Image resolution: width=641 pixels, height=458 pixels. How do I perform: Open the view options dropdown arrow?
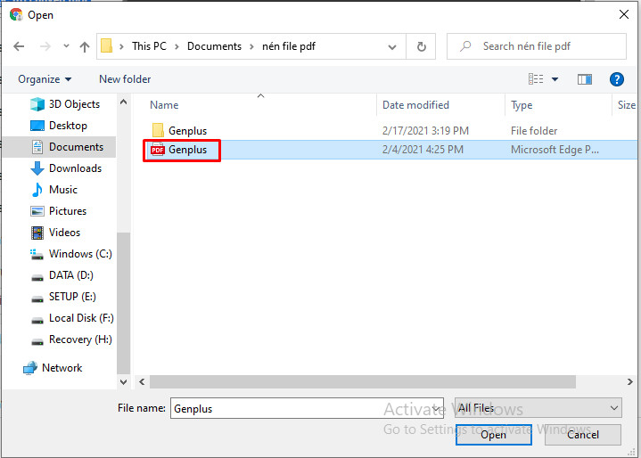(555, 78)
